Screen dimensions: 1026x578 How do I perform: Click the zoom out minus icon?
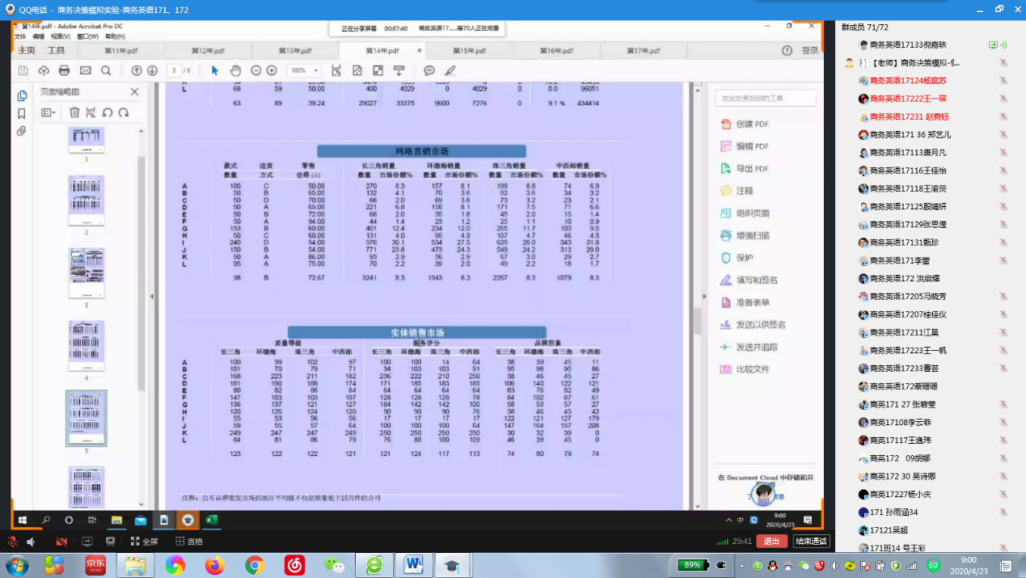[256, 70]
